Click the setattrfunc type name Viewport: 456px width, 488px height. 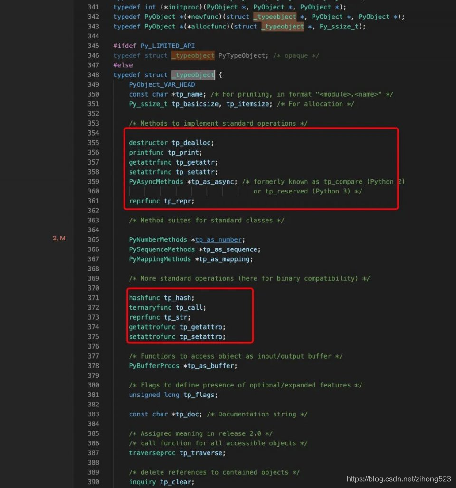click(150, 172)
